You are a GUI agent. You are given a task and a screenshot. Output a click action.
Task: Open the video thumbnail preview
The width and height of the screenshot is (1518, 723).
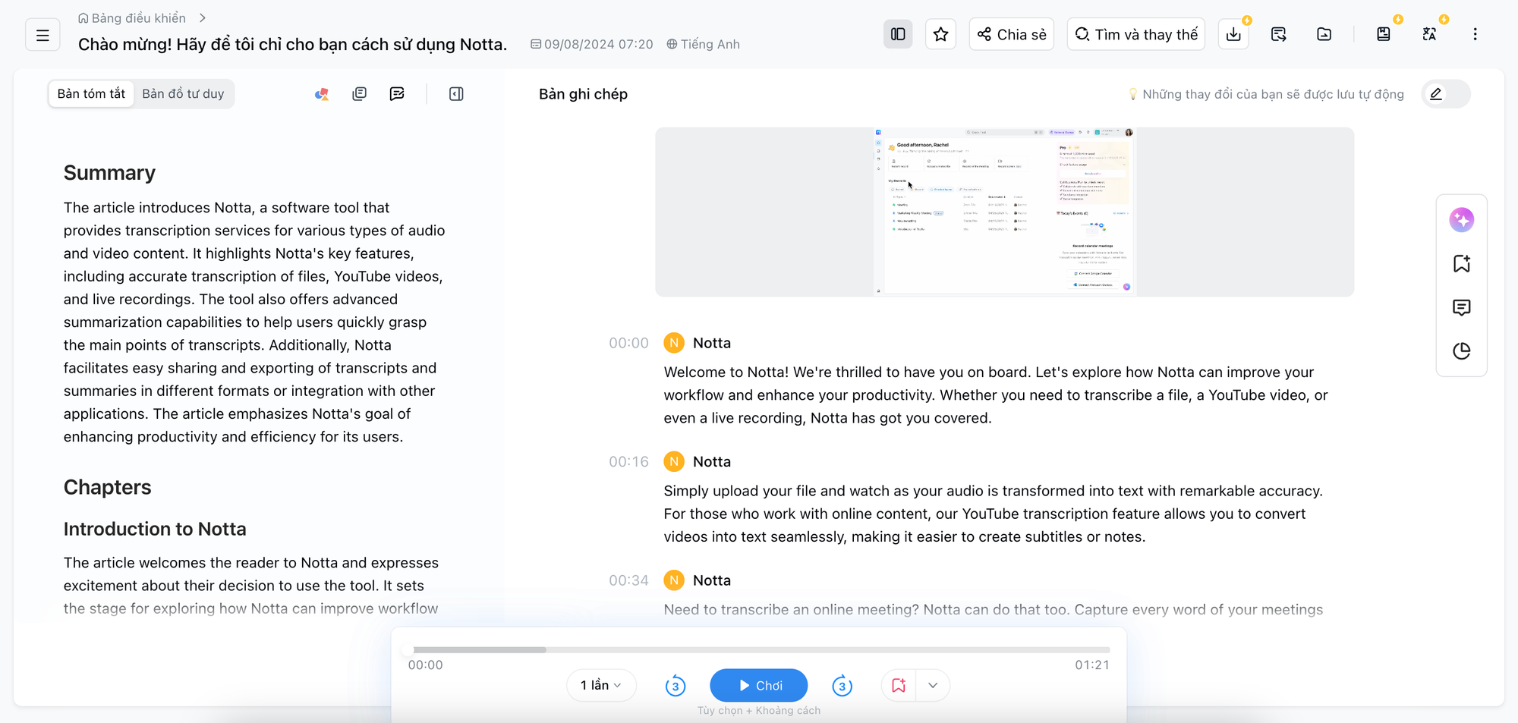pyautogui.click(x=1004, y=212)
